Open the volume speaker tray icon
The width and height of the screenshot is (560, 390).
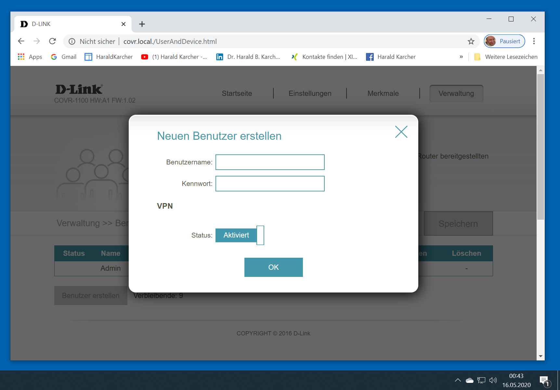(x=493, y=380)
